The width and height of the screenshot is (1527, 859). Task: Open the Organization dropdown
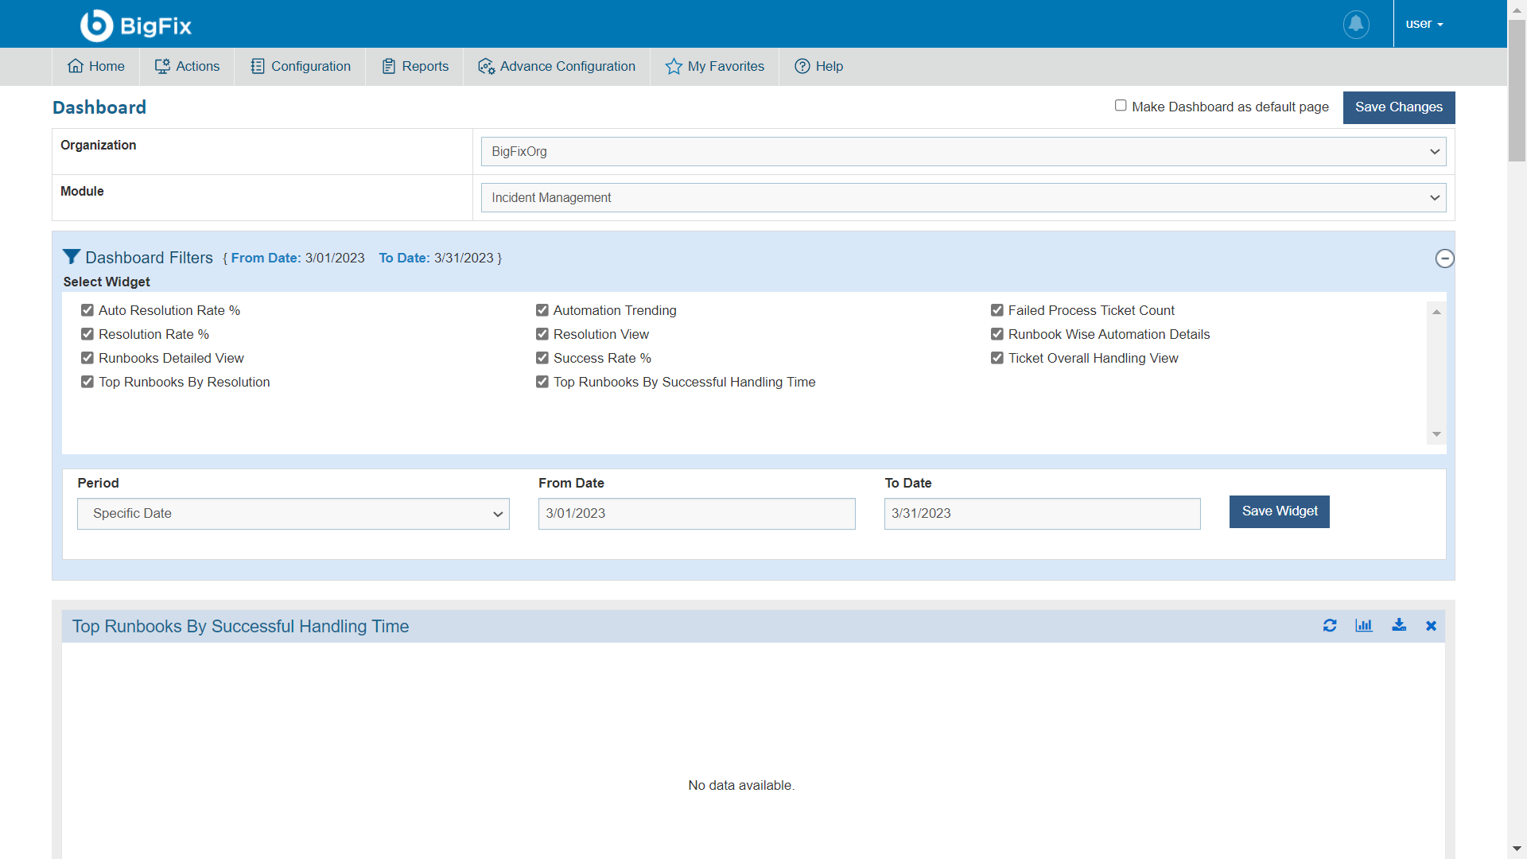click(x=963, y=152)
